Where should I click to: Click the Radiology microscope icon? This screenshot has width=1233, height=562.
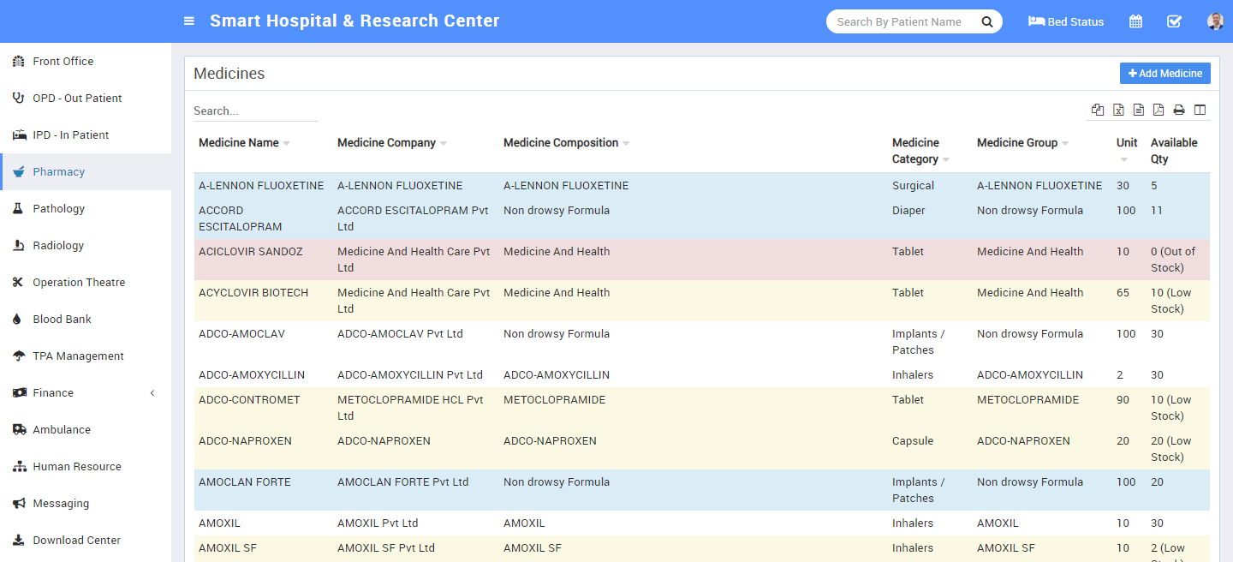click(18, 246)
